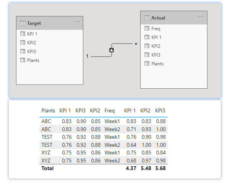
Task: Sort by the KPI3 header next to Plants KPI 1
Action: click(81, 110)
